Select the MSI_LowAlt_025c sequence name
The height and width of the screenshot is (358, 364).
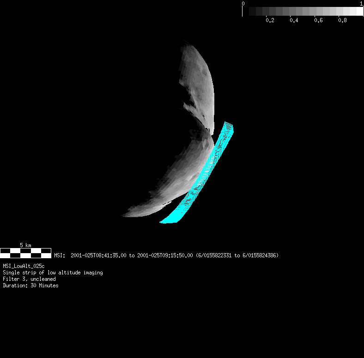pyautogui.click(x=24, y=266)
